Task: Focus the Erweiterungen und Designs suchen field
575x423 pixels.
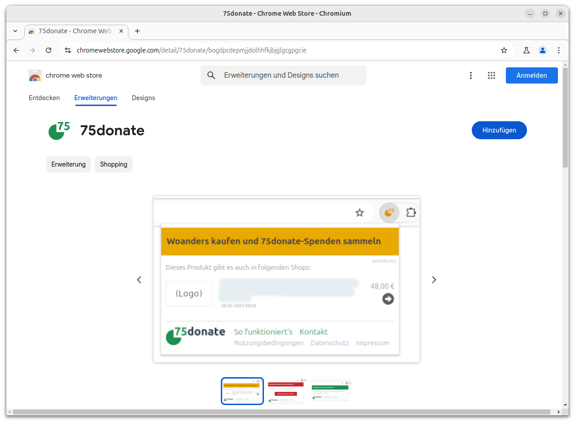Action: pyautogui.click(x=284, y=75)
